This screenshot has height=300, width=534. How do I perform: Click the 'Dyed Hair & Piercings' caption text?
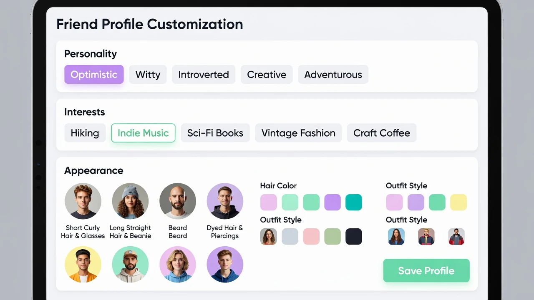tap(225, 232)
